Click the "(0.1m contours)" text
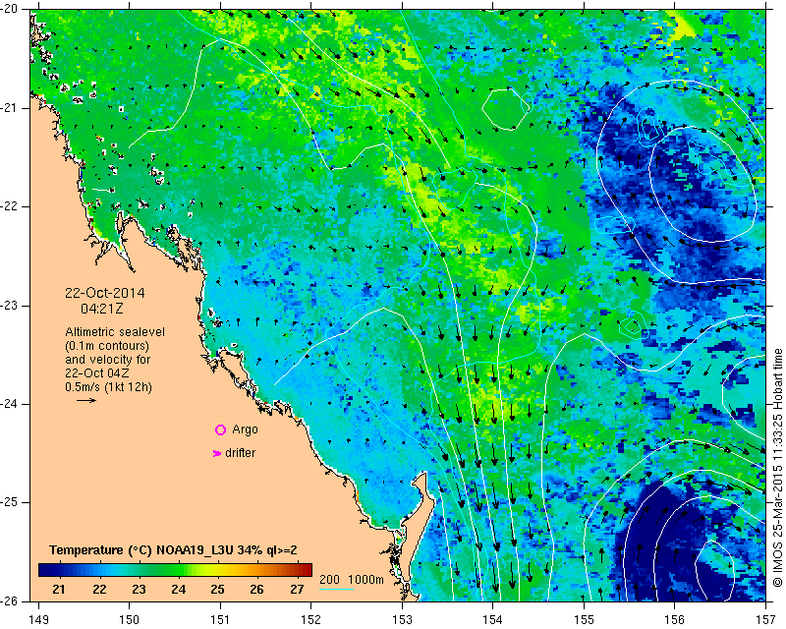This screenshot has height=629, width=786. pos(107,346)
